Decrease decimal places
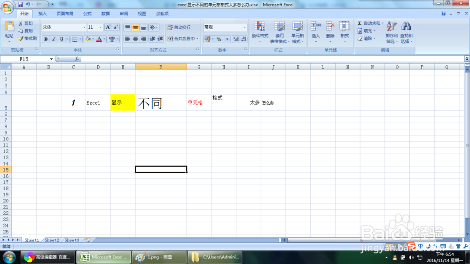Viewport: 470px width, 264px height. 243,39
